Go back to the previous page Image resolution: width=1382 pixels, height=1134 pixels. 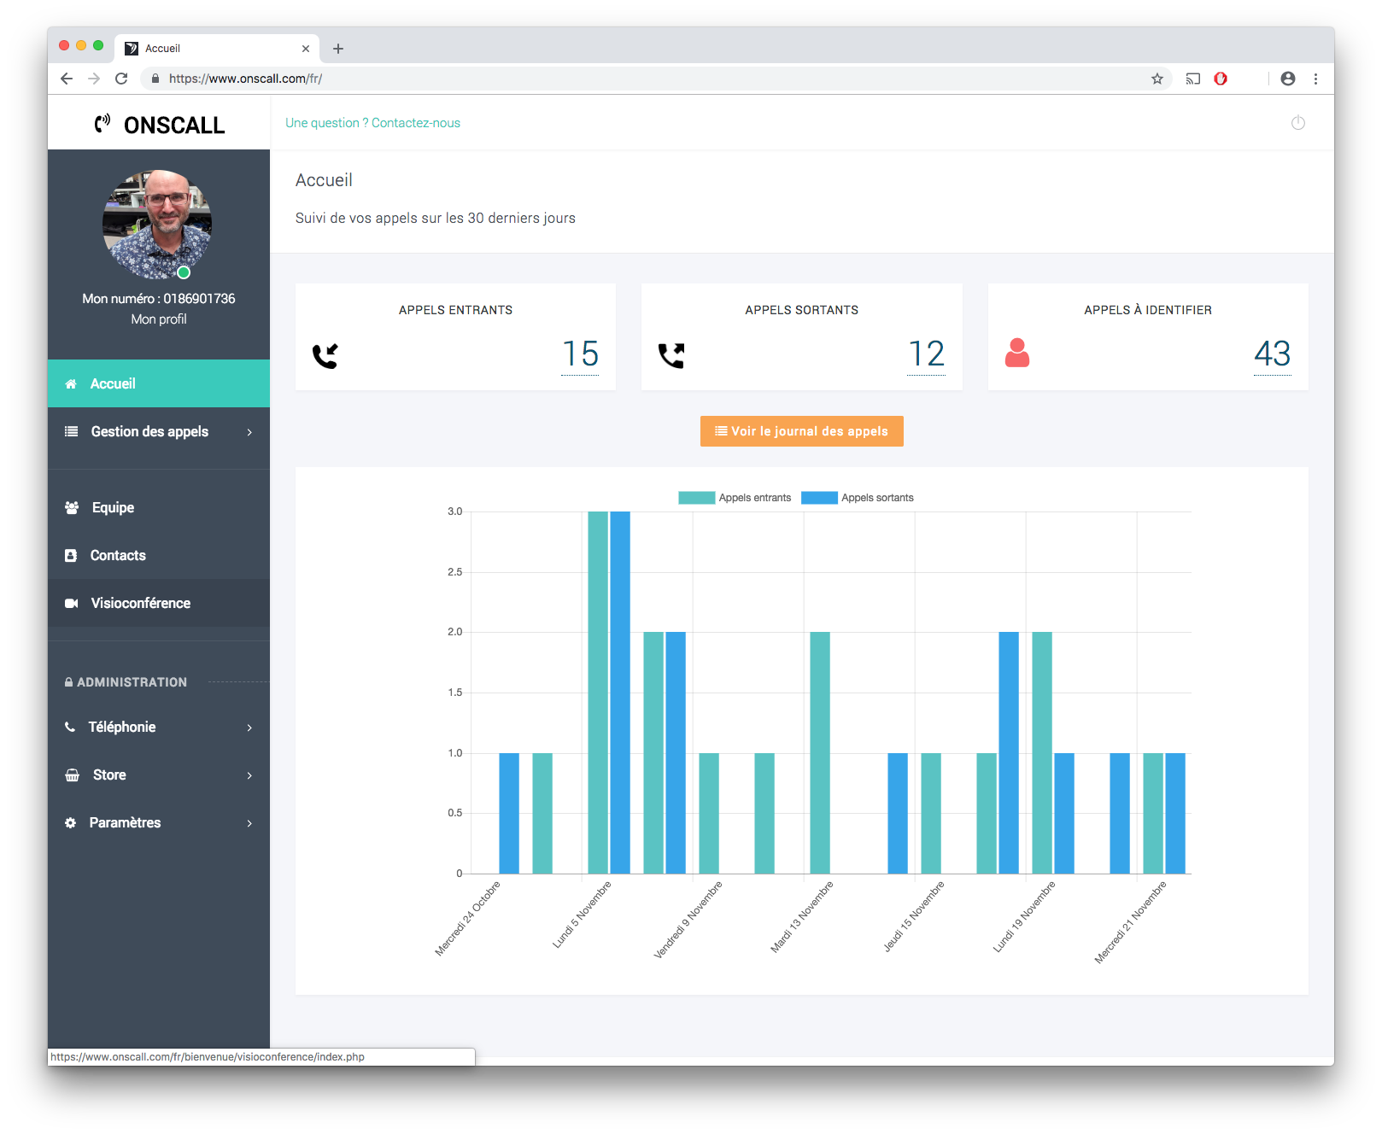(67, 79)
